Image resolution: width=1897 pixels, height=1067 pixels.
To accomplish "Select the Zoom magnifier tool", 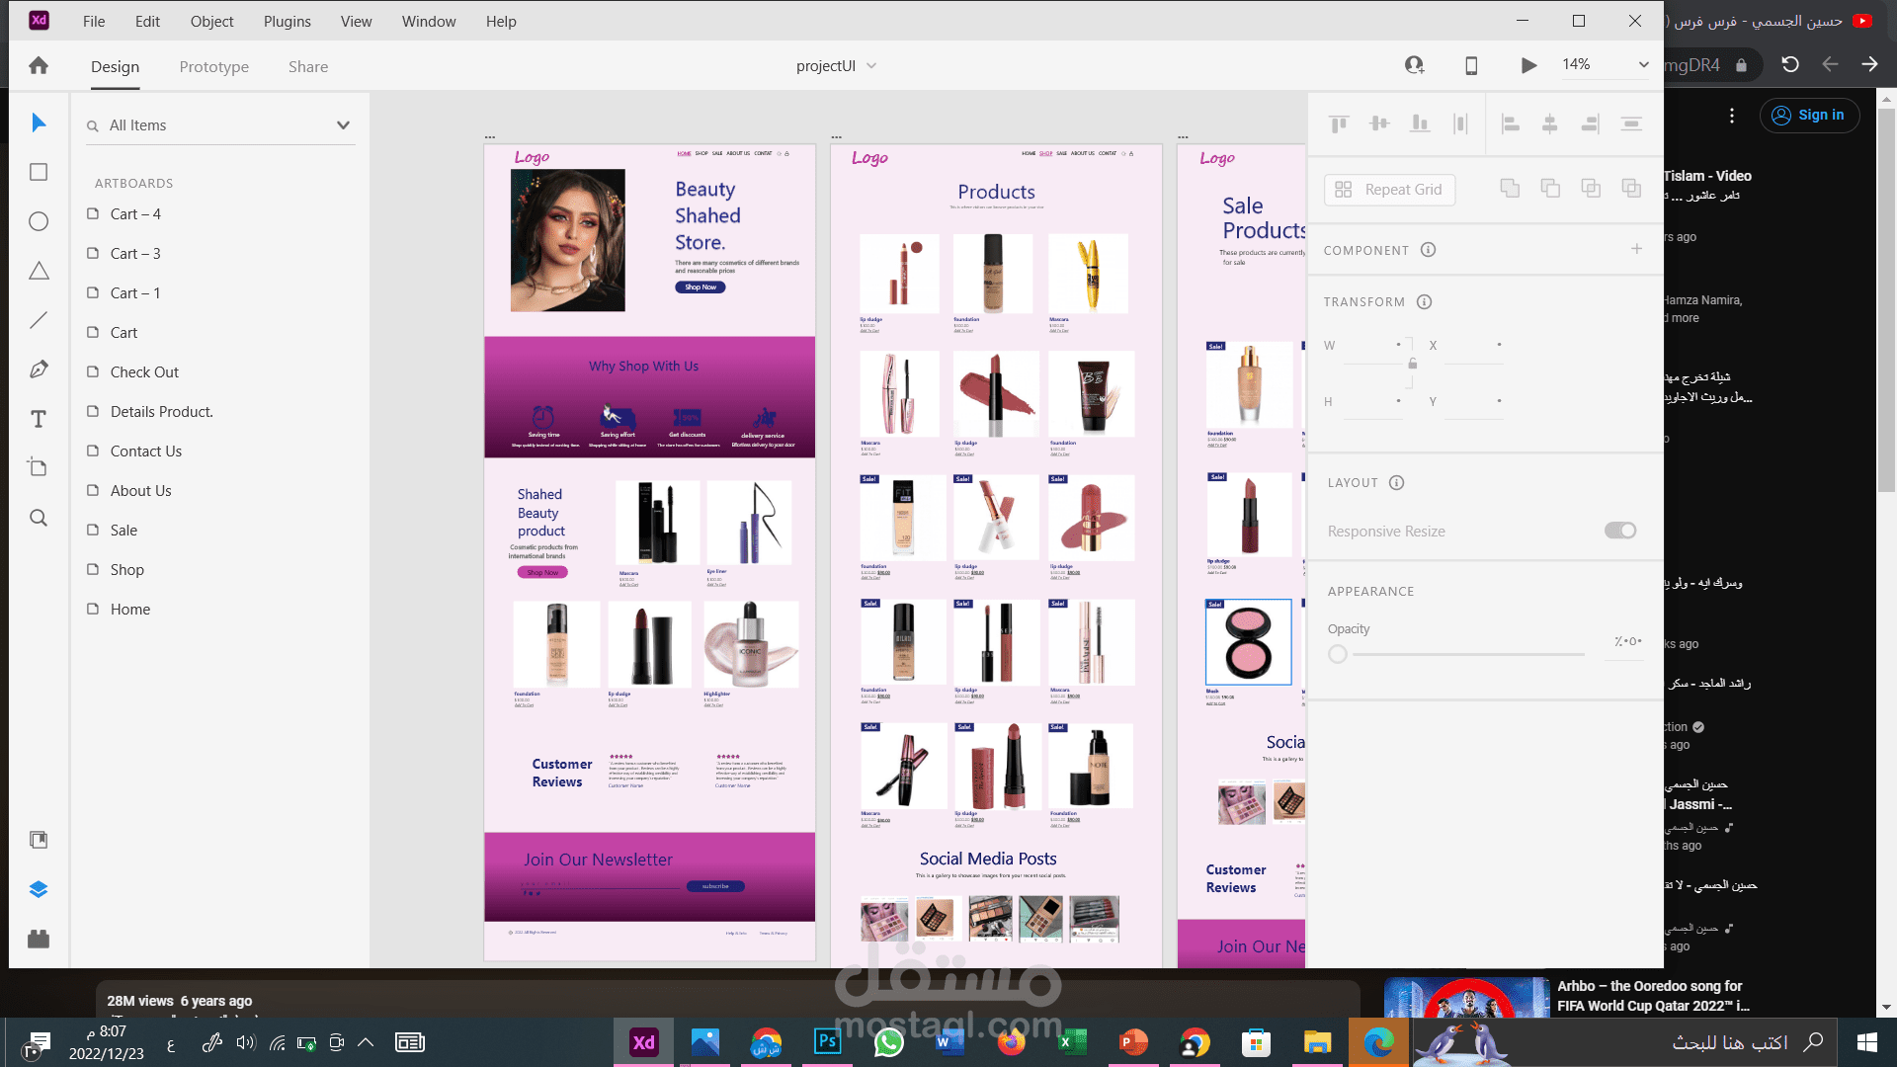I will tap(39, 518).
